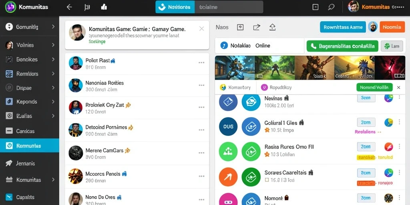Click the orange Noomia button
The height and width of the screenshot is (205, 410).
(392, 27)
